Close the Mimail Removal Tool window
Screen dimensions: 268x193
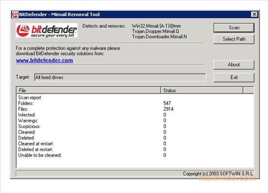[254, 14]
